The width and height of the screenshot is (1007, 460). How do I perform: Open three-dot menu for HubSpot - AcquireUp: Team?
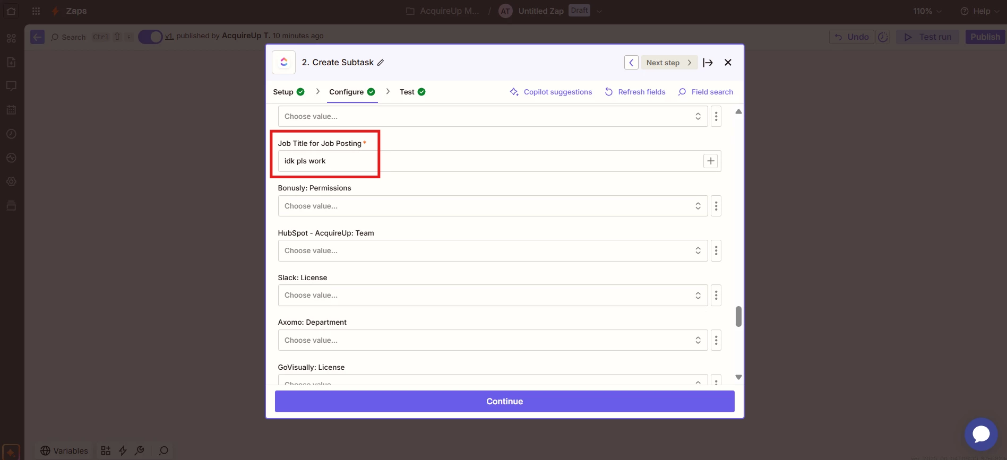point(716,250)
